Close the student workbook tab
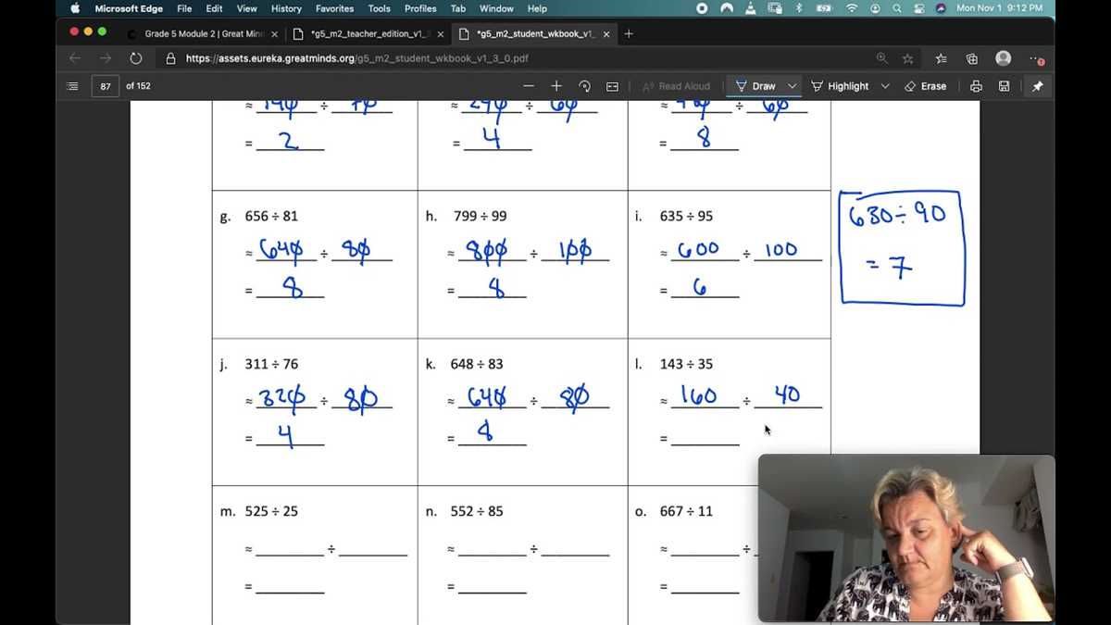Viewport: 1111px width, 625px height. pyautogui.click(x=607, y=34)
